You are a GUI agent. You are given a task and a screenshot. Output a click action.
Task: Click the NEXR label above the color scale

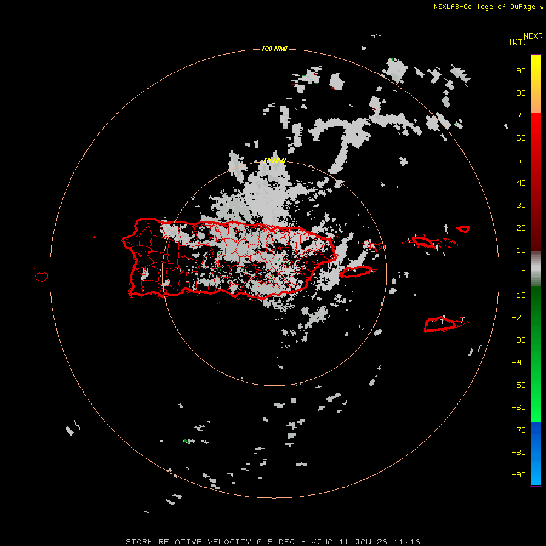[533, 36]
